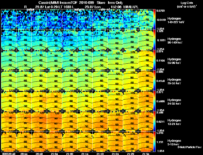
Task: Click the Cassini/MIMI Inca mTOF title
Action: [x=58, y=3]
